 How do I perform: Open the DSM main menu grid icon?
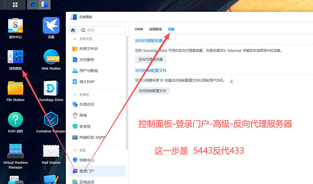coord(15,5)
